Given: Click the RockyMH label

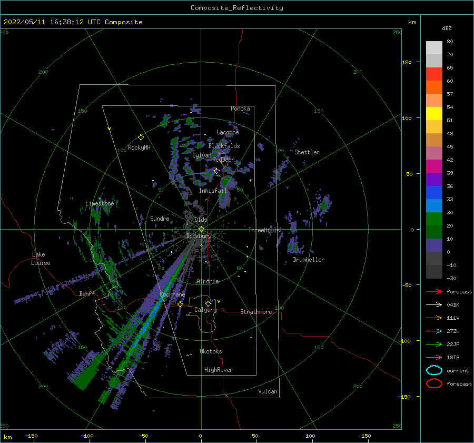Looking at the screenshot, I should (x=139, y=147).
